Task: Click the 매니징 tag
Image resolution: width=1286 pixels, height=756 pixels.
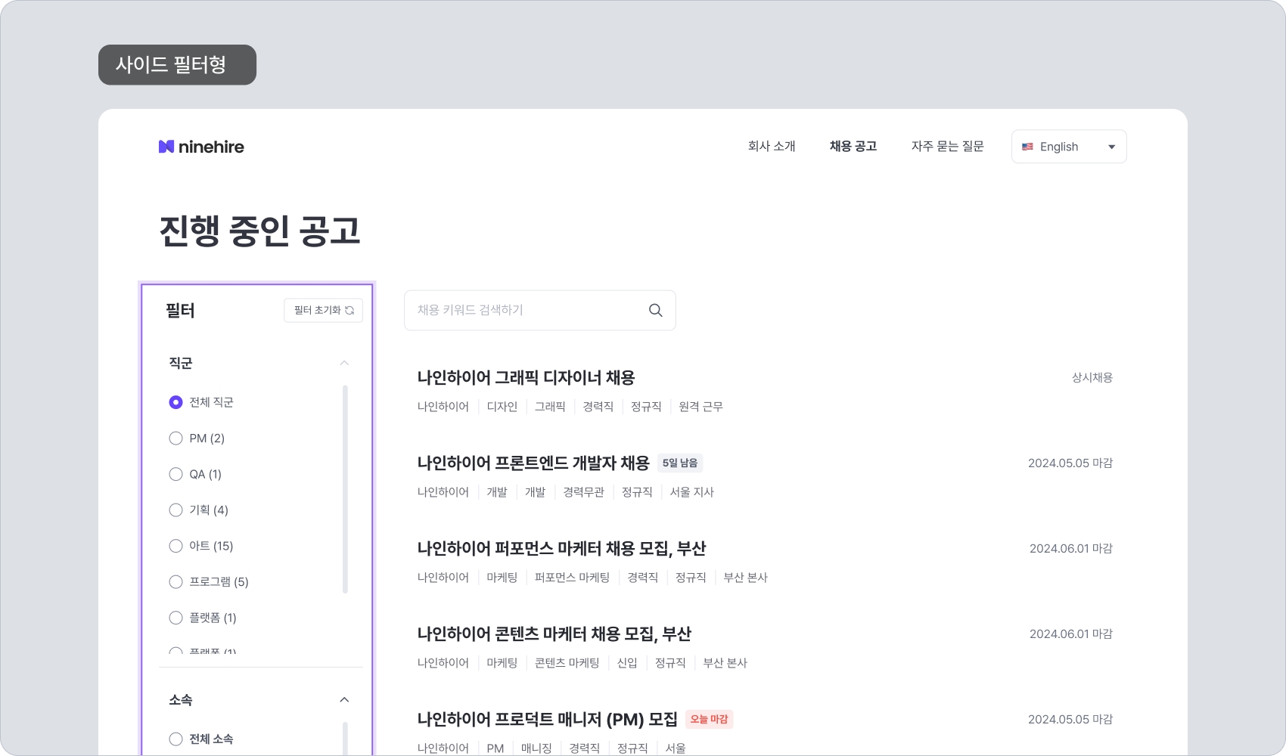Action: 536,748
